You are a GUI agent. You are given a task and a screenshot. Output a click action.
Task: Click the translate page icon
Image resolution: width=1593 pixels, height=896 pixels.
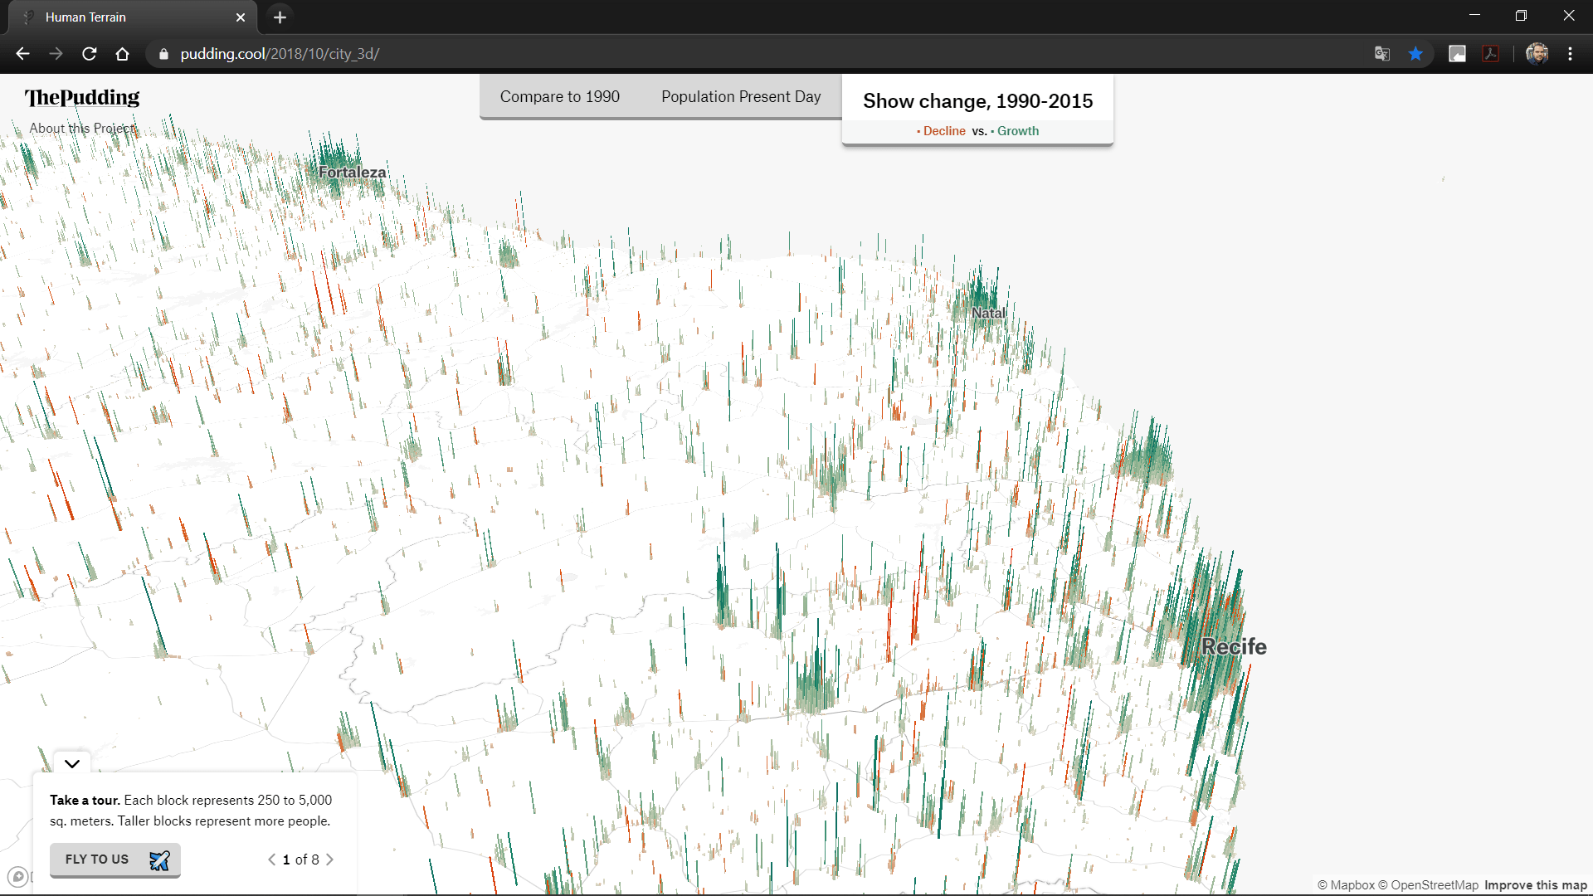click(1381, 54)
